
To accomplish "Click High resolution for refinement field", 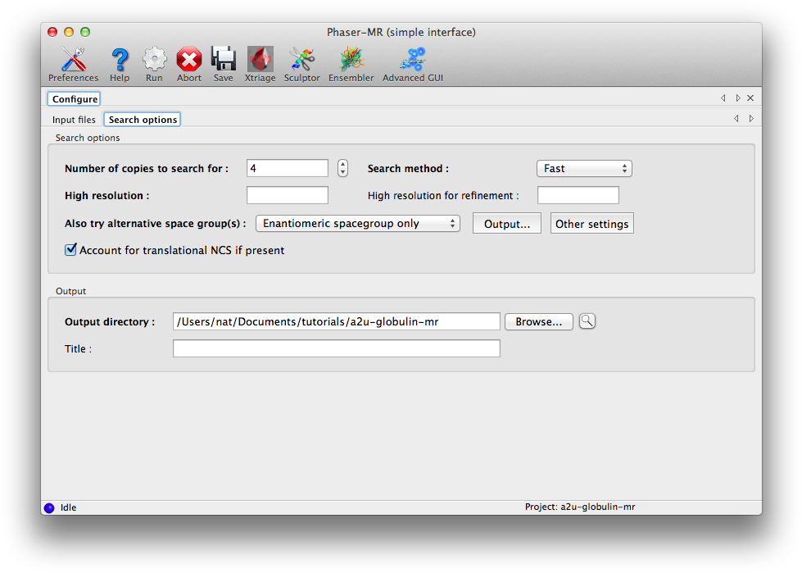I will [578, 195].
